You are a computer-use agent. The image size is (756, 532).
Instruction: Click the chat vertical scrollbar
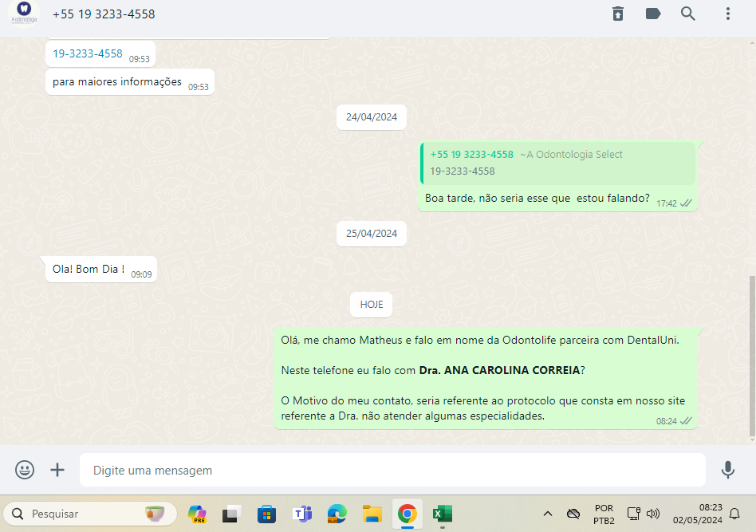pos(752,357)
